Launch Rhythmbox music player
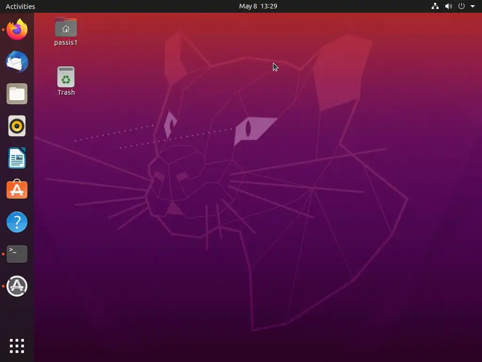Image resolution: width=482 pixels, height=362 pixels. (x=17, y=126)
